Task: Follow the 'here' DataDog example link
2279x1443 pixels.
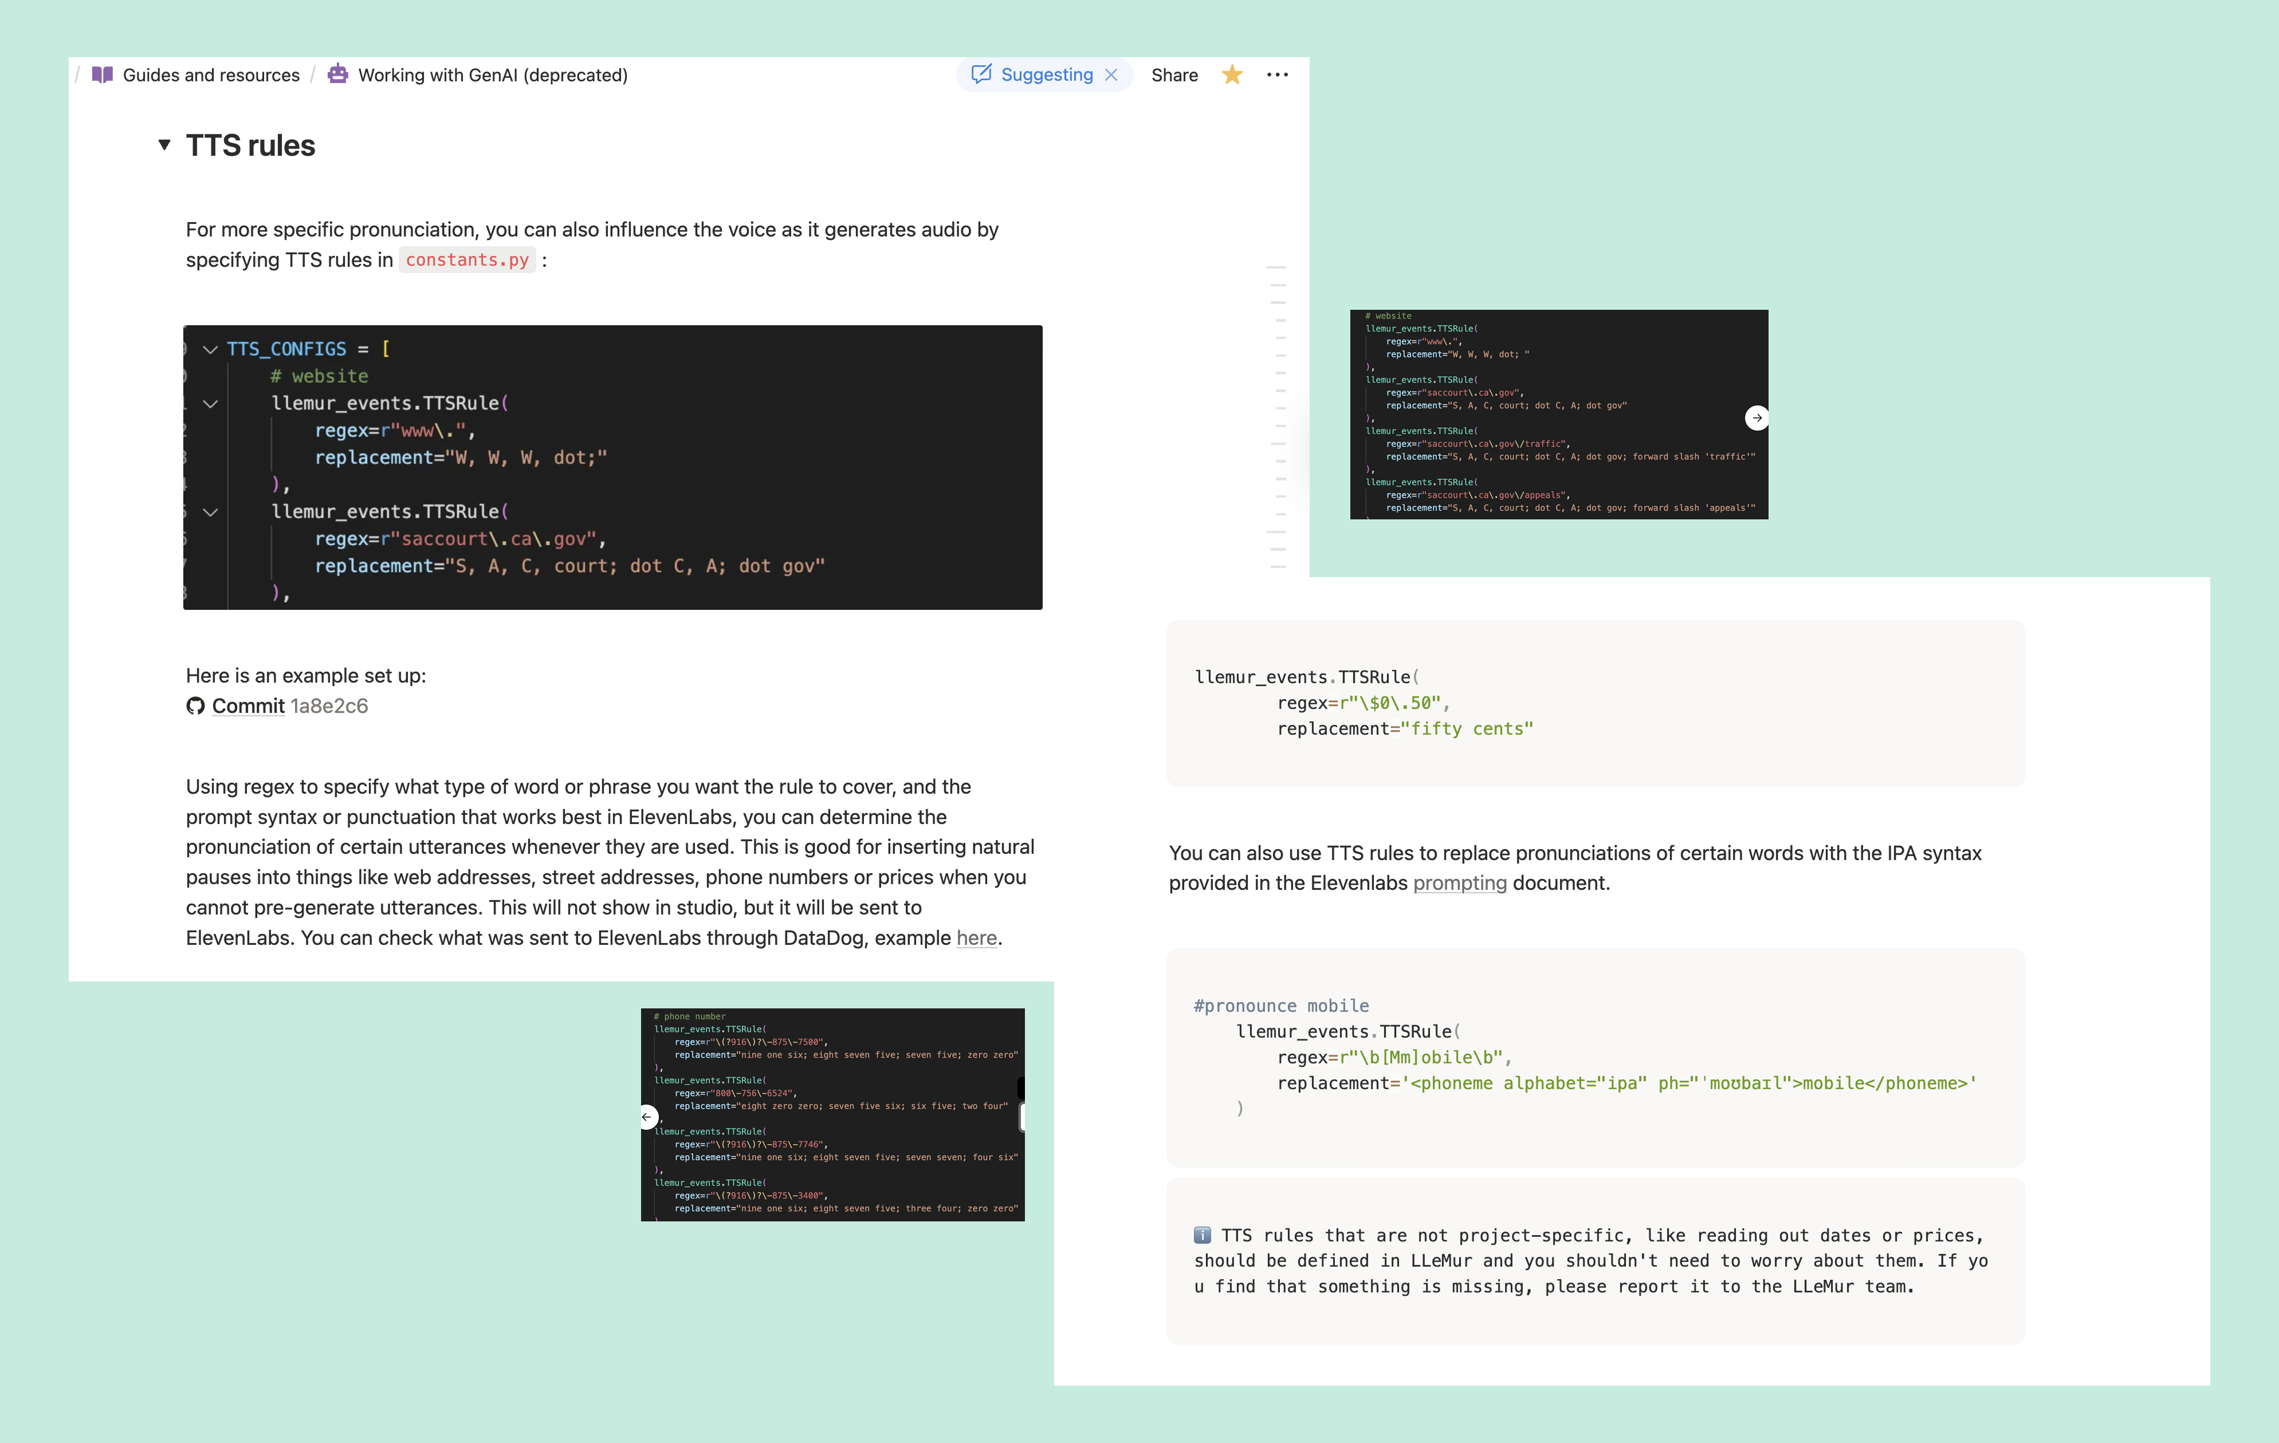Action: pyautogui.click(x=976, y=938)
